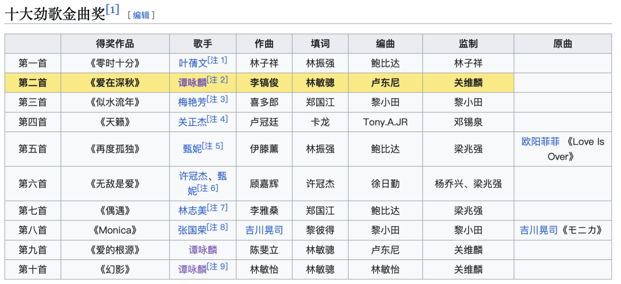
Task: Select the 监制 column header
Action: (468, 44)
